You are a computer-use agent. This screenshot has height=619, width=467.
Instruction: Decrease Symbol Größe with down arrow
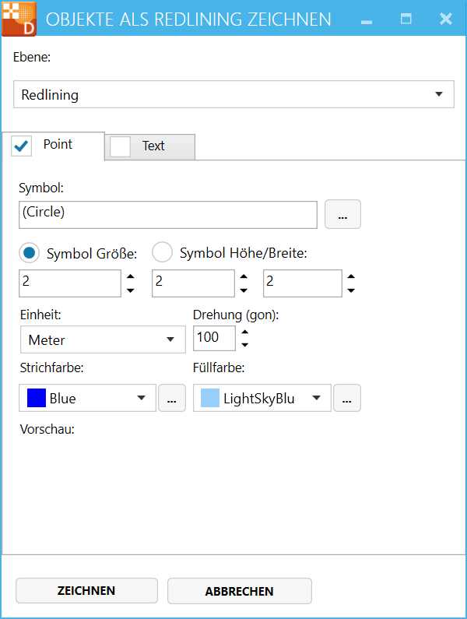pos(130,290)
